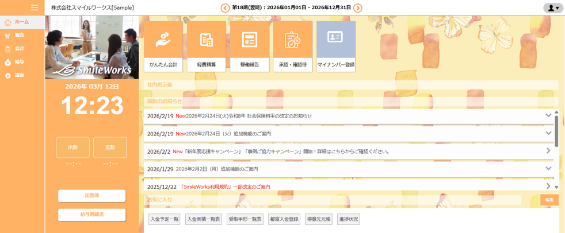565x233 pixels.
Task: Go to previous fiscal period arrow
Action: (x=225, y=8)
